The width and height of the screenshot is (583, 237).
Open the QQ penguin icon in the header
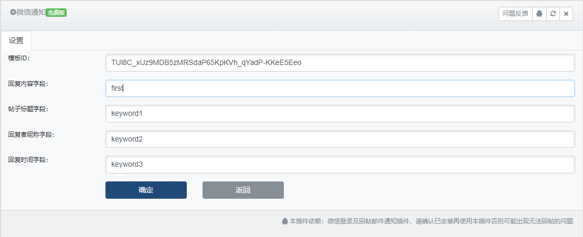(x=539, y=14)
